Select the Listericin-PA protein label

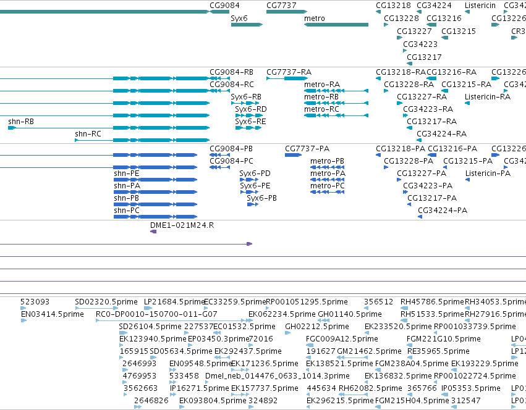coord(488,174)
